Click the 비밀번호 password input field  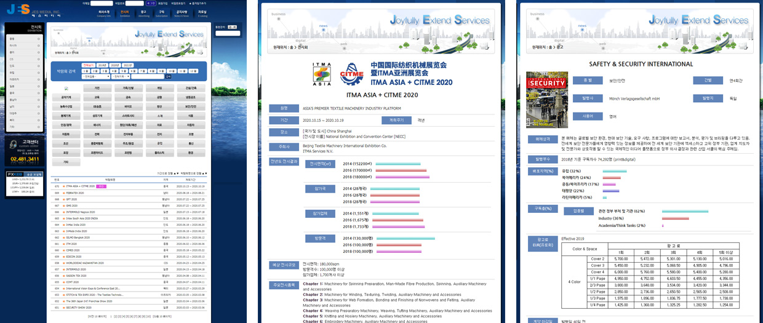coord(135,3)
